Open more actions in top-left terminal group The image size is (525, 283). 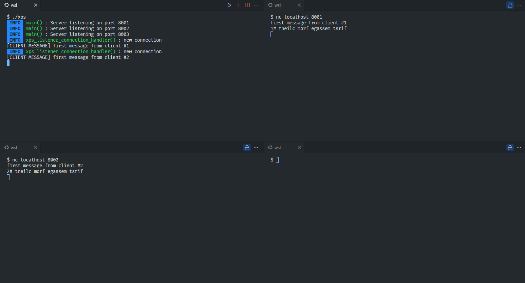coord(256,5)
